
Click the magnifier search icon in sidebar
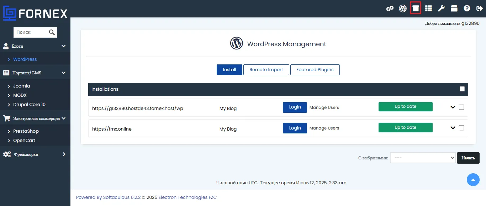(52, 32)
